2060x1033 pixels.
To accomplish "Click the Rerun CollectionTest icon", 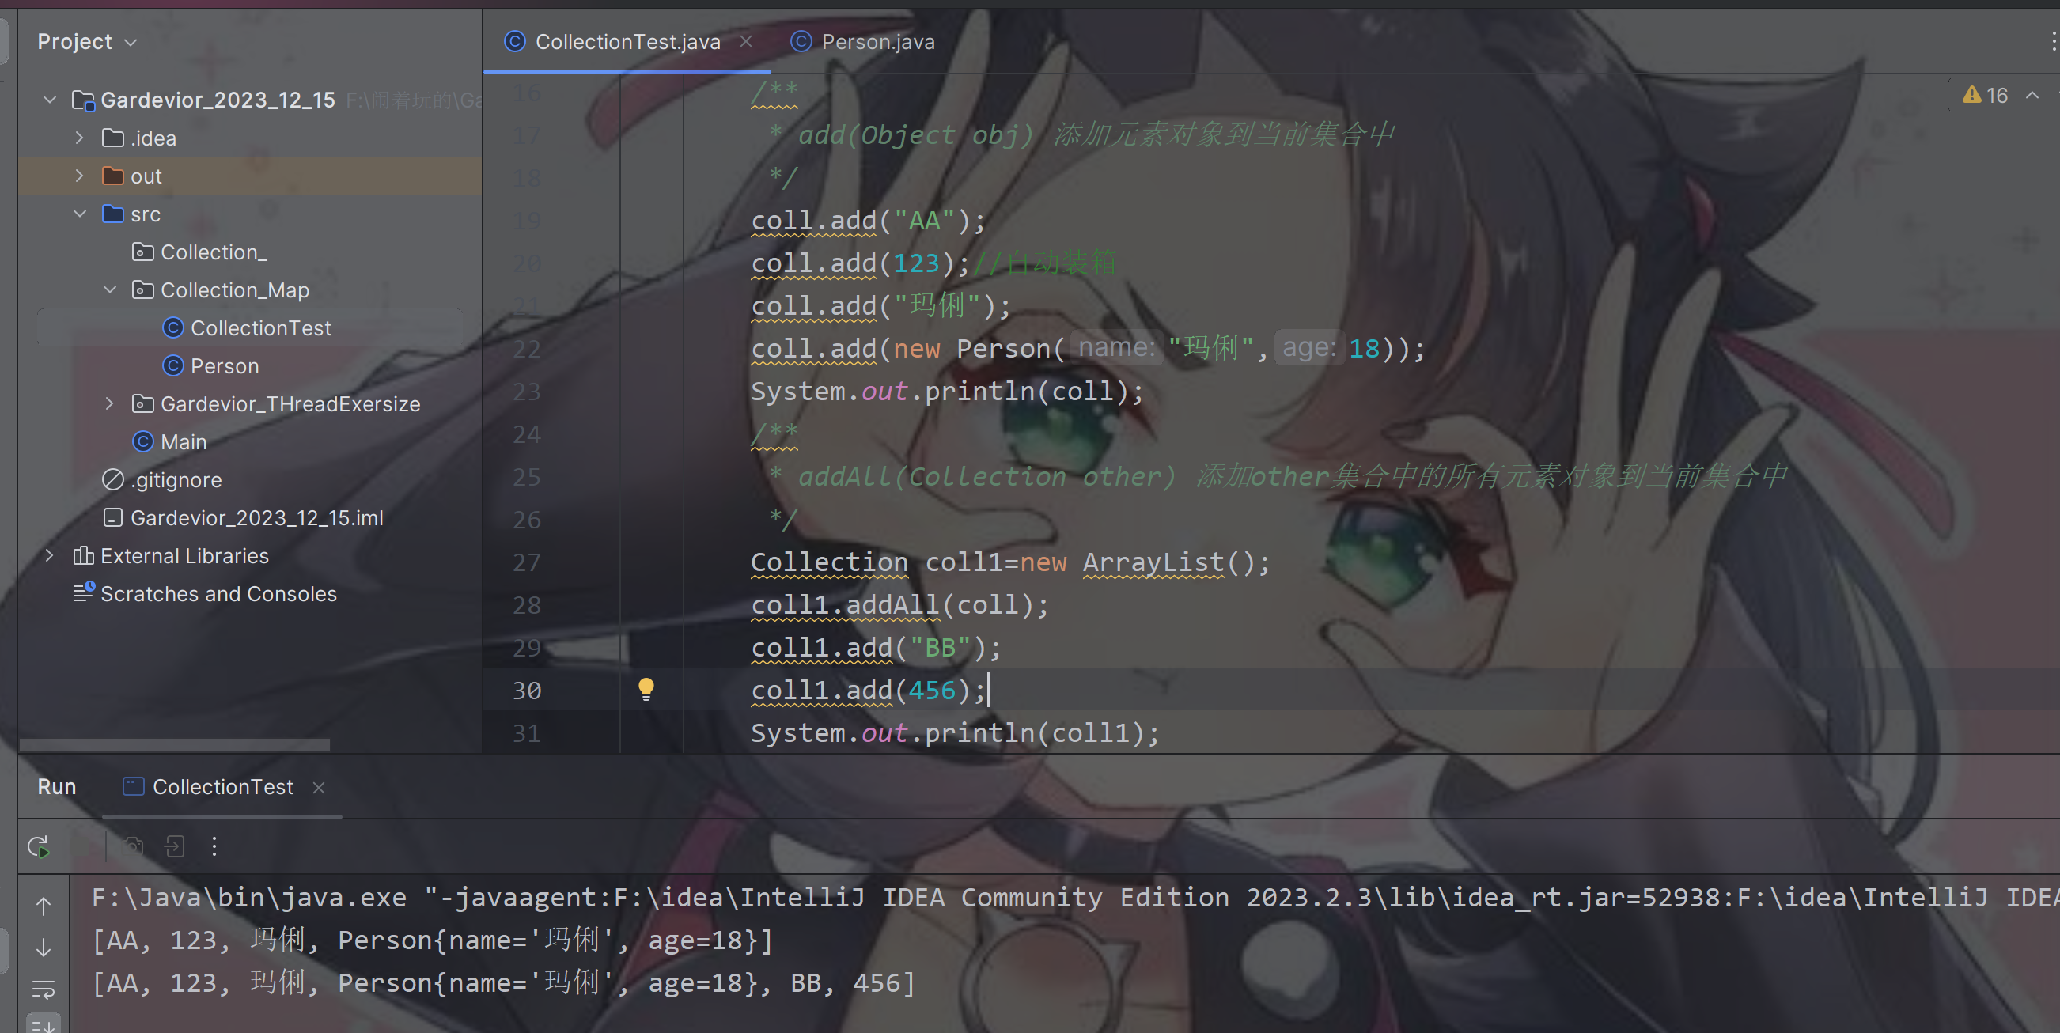I will tap(39, 846).
